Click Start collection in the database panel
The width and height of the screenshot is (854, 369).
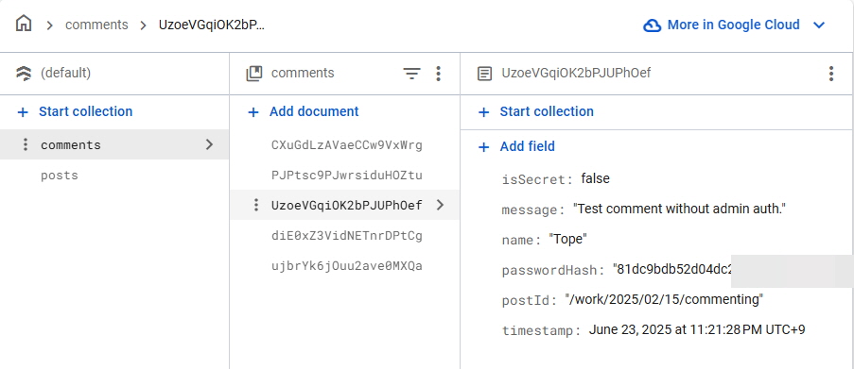click(75, 111)
